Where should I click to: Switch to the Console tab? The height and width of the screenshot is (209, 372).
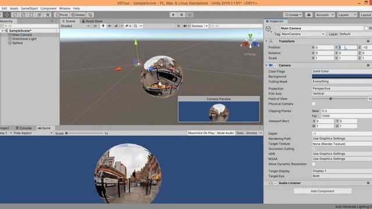23,128
